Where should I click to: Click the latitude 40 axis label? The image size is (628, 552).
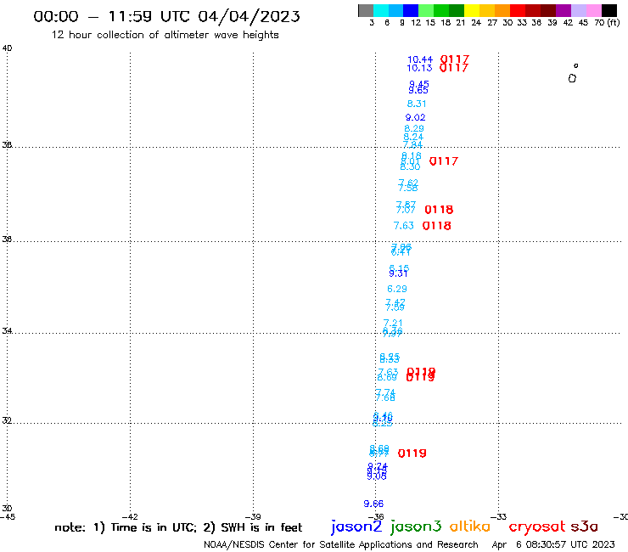7,48
